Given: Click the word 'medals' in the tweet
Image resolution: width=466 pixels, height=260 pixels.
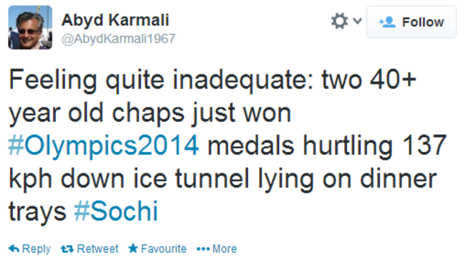Looking at the screenshot, I should (x=250, y=145).
